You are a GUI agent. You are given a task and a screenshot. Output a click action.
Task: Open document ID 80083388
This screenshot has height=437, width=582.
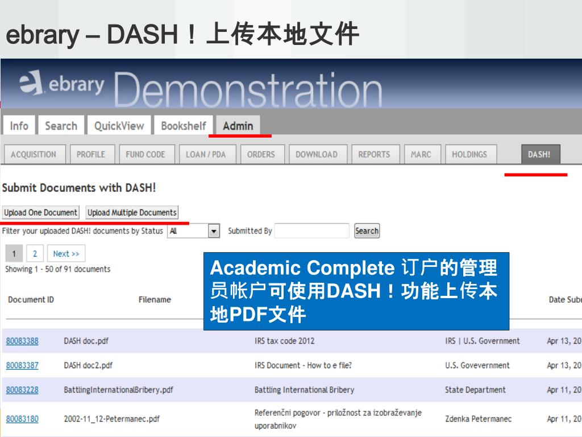point(22,341)
